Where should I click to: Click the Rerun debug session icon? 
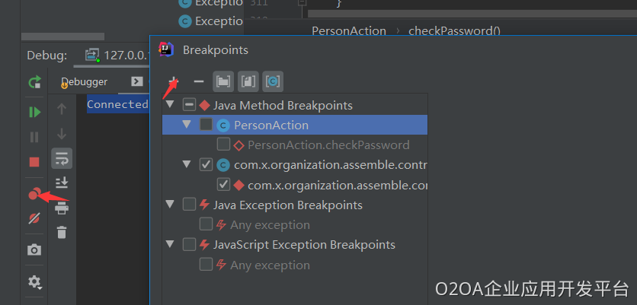pyautogui.click(x=34, y=81)
